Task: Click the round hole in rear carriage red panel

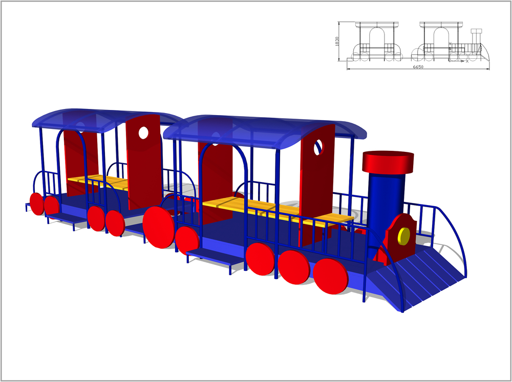Action: (143, 133)
